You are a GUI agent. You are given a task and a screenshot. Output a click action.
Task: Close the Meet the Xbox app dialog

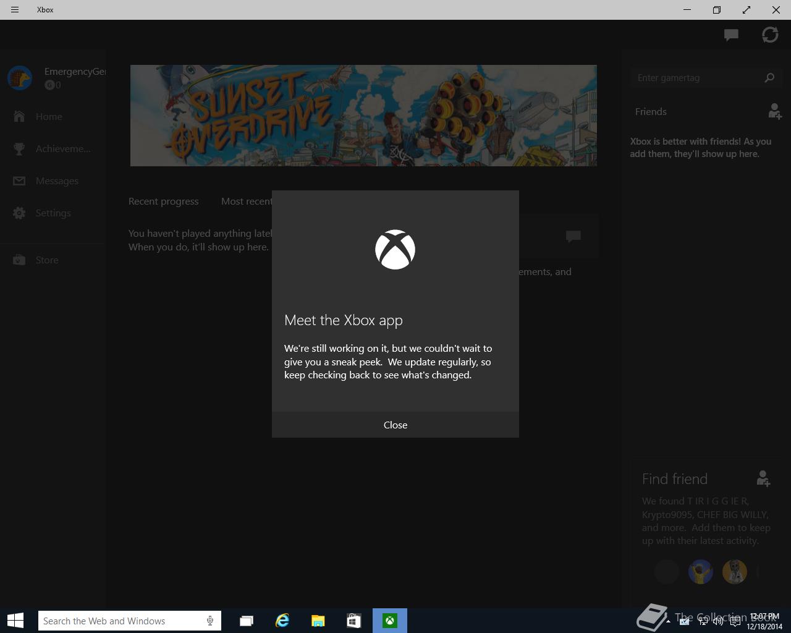[395, 425]
